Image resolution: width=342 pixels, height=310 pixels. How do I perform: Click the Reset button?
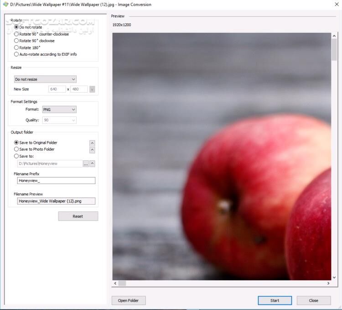click(x=78, y=216)
